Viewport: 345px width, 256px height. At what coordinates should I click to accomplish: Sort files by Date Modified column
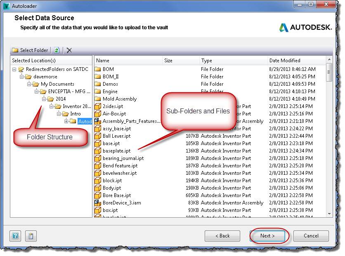296,61
